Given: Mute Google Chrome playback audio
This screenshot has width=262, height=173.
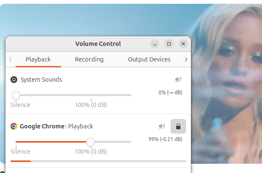Looking at the screenshot, I should pos(162,126).
